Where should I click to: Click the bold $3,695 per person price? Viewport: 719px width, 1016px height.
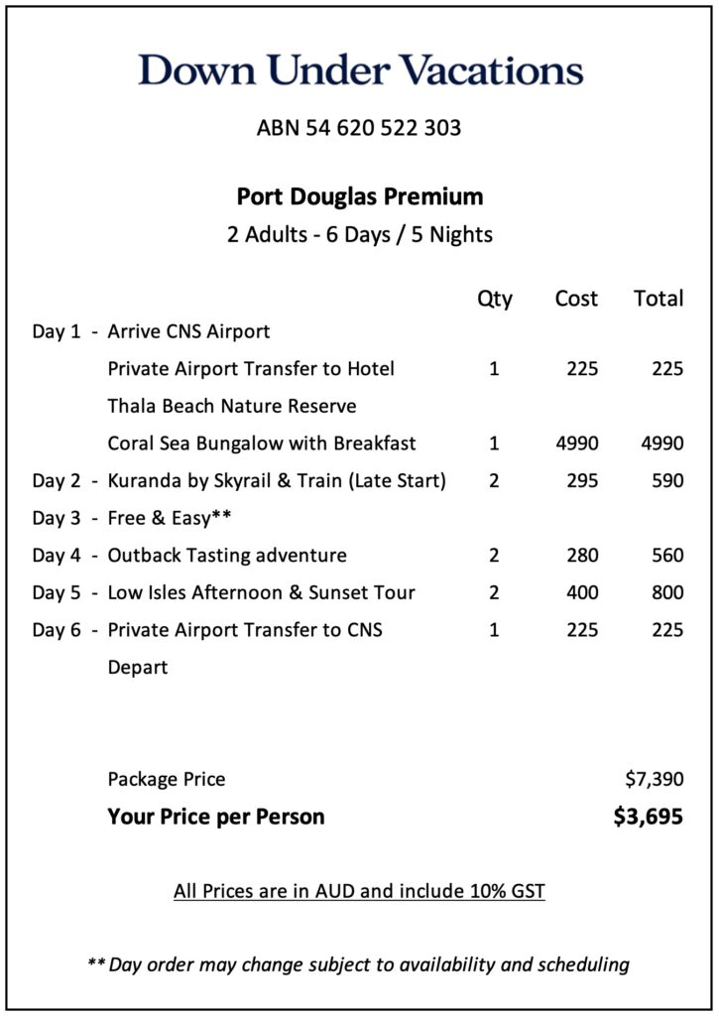[x=649, y=818]
